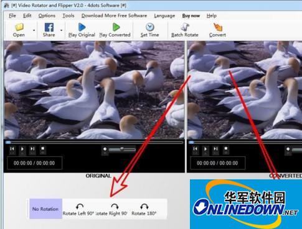
Task: Select Rotate 180° option
Action: pos(144,209)
